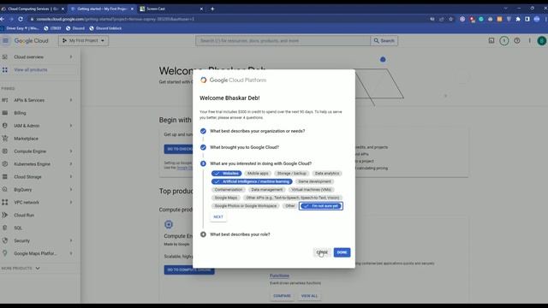Select the Data management chip
Image resolution: width=548 pixels, height=308 pixels.
click(x=267, y=190)
